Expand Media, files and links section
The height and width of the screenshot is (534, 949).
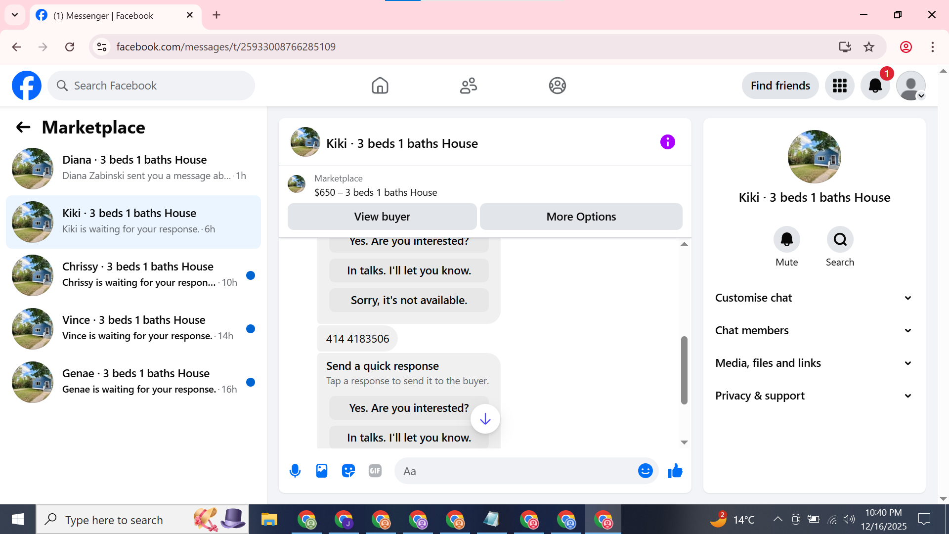[814, 363]
